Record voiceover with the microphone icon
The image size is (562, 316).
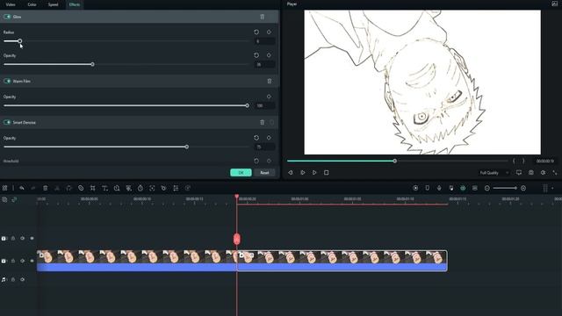click(439, 188)
